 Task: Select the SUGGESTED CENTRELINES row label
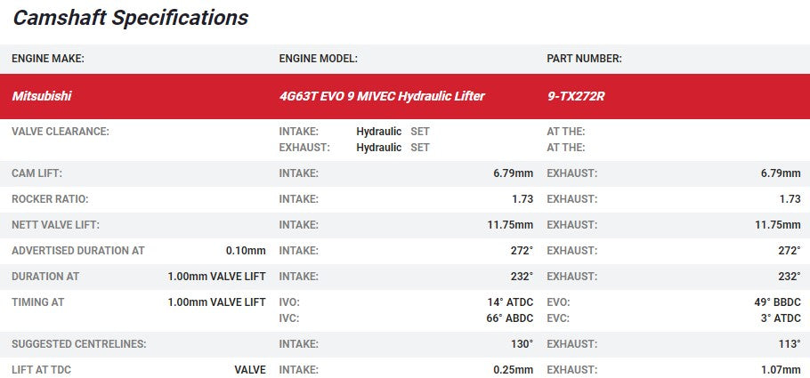click(78, 343)
